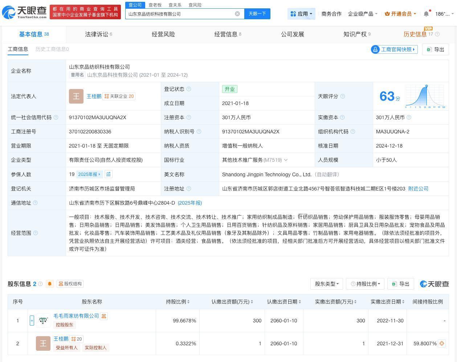The height and width of the screenshot is (362, 457).
Task: Click help icon beside 通信地址
Action: point(35,203)
